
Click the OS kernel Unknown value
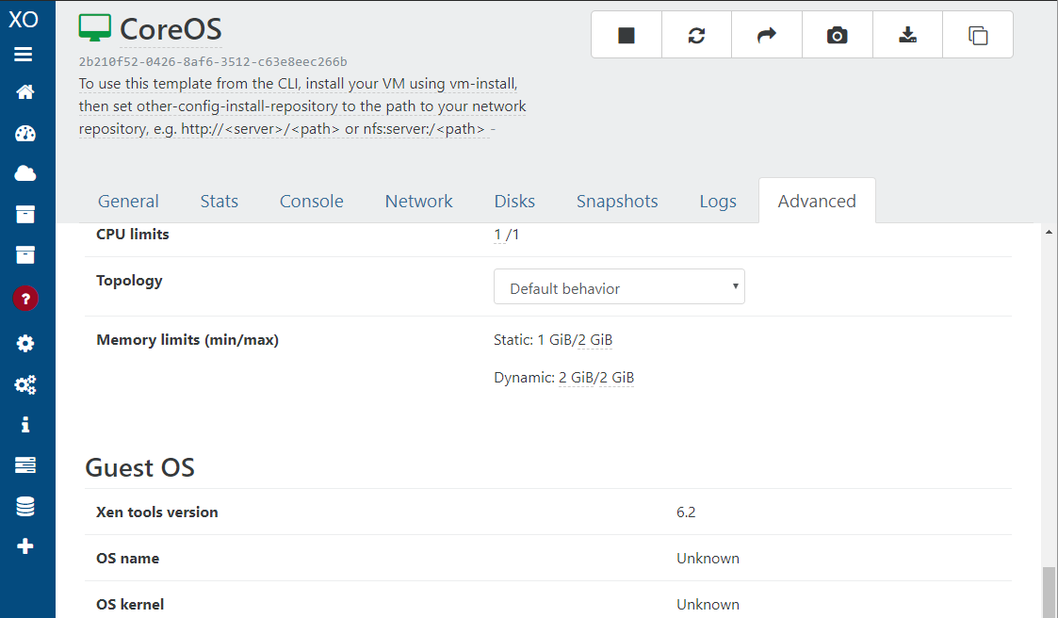coord(708,605)
